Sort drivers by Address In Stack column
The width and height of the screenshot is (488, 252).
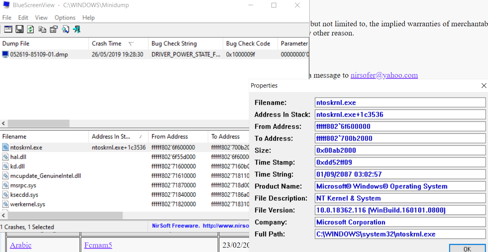pos(119,137)
